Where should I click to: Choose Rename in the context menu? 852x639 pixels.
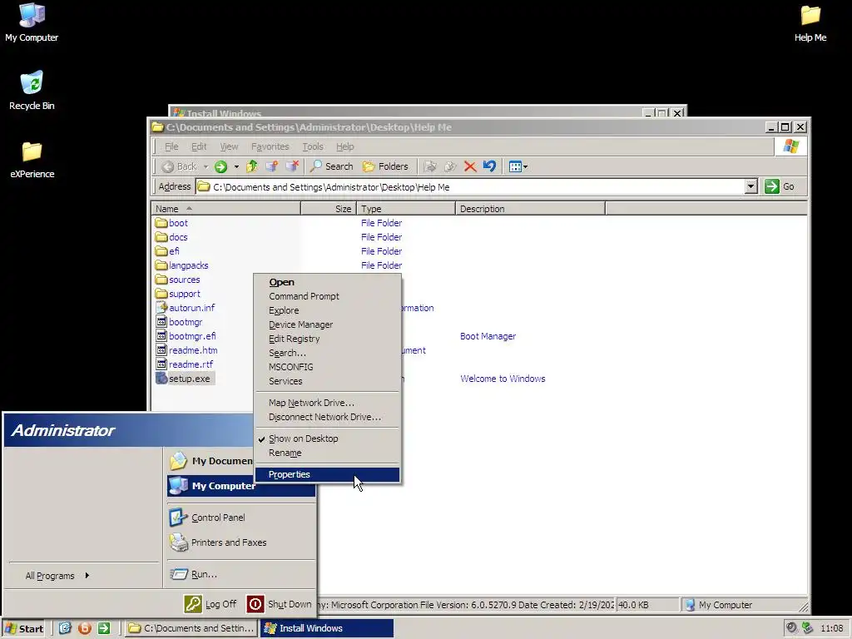coord(327,453)
